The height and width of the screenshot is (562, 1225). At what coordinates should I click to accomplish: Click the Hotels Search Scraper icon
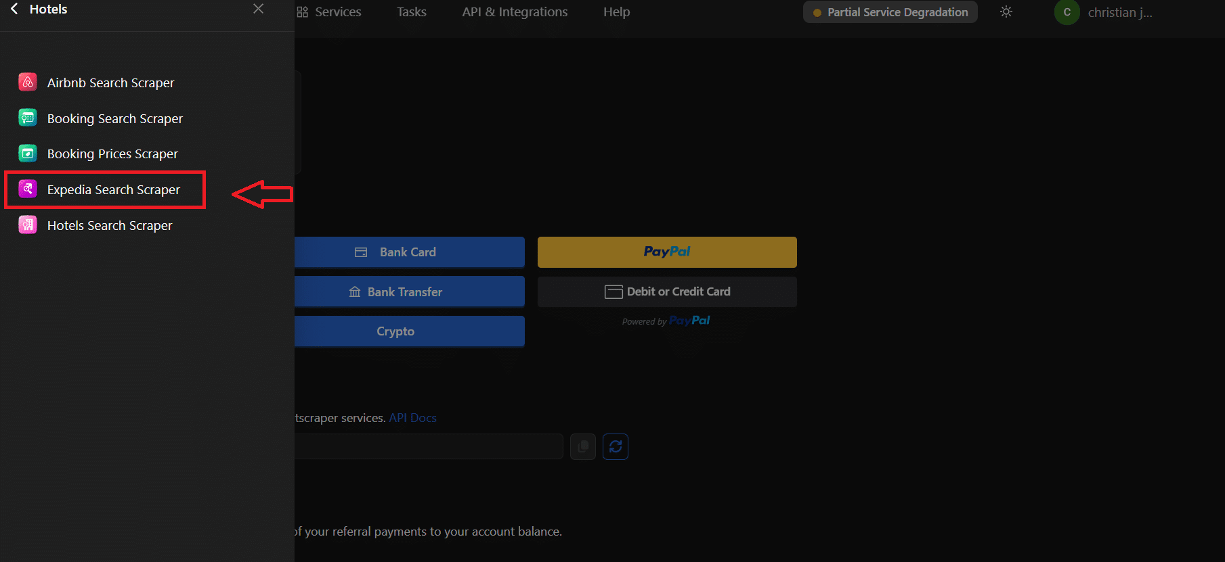(x=28, y=225)
